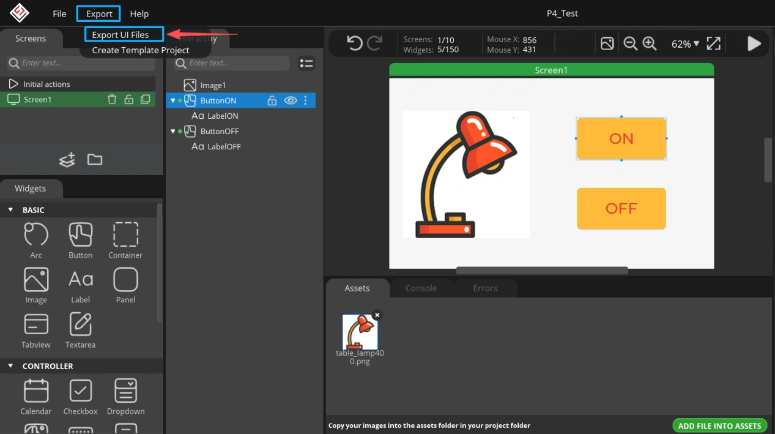The height and width of the screenshot is (434, 775).
Task: Zoom out the canvas with the magnifier
Action: (x=630, y=43)
